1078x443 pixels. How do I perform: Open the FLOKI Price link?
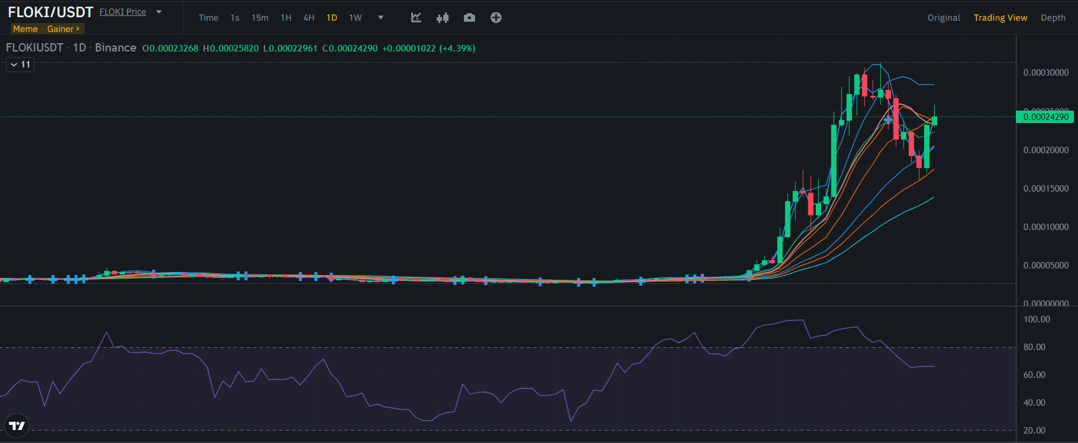[x=122, y=12]
